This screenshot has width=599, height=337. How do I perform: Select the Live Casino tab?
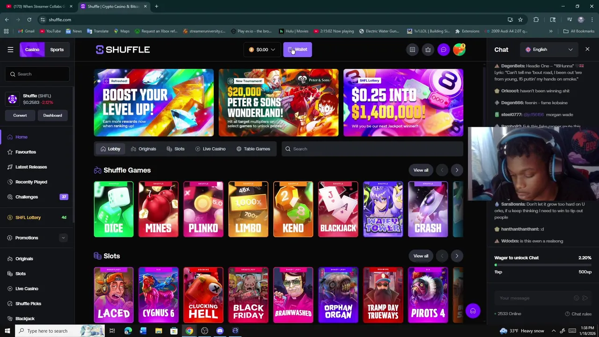[210, 149]
